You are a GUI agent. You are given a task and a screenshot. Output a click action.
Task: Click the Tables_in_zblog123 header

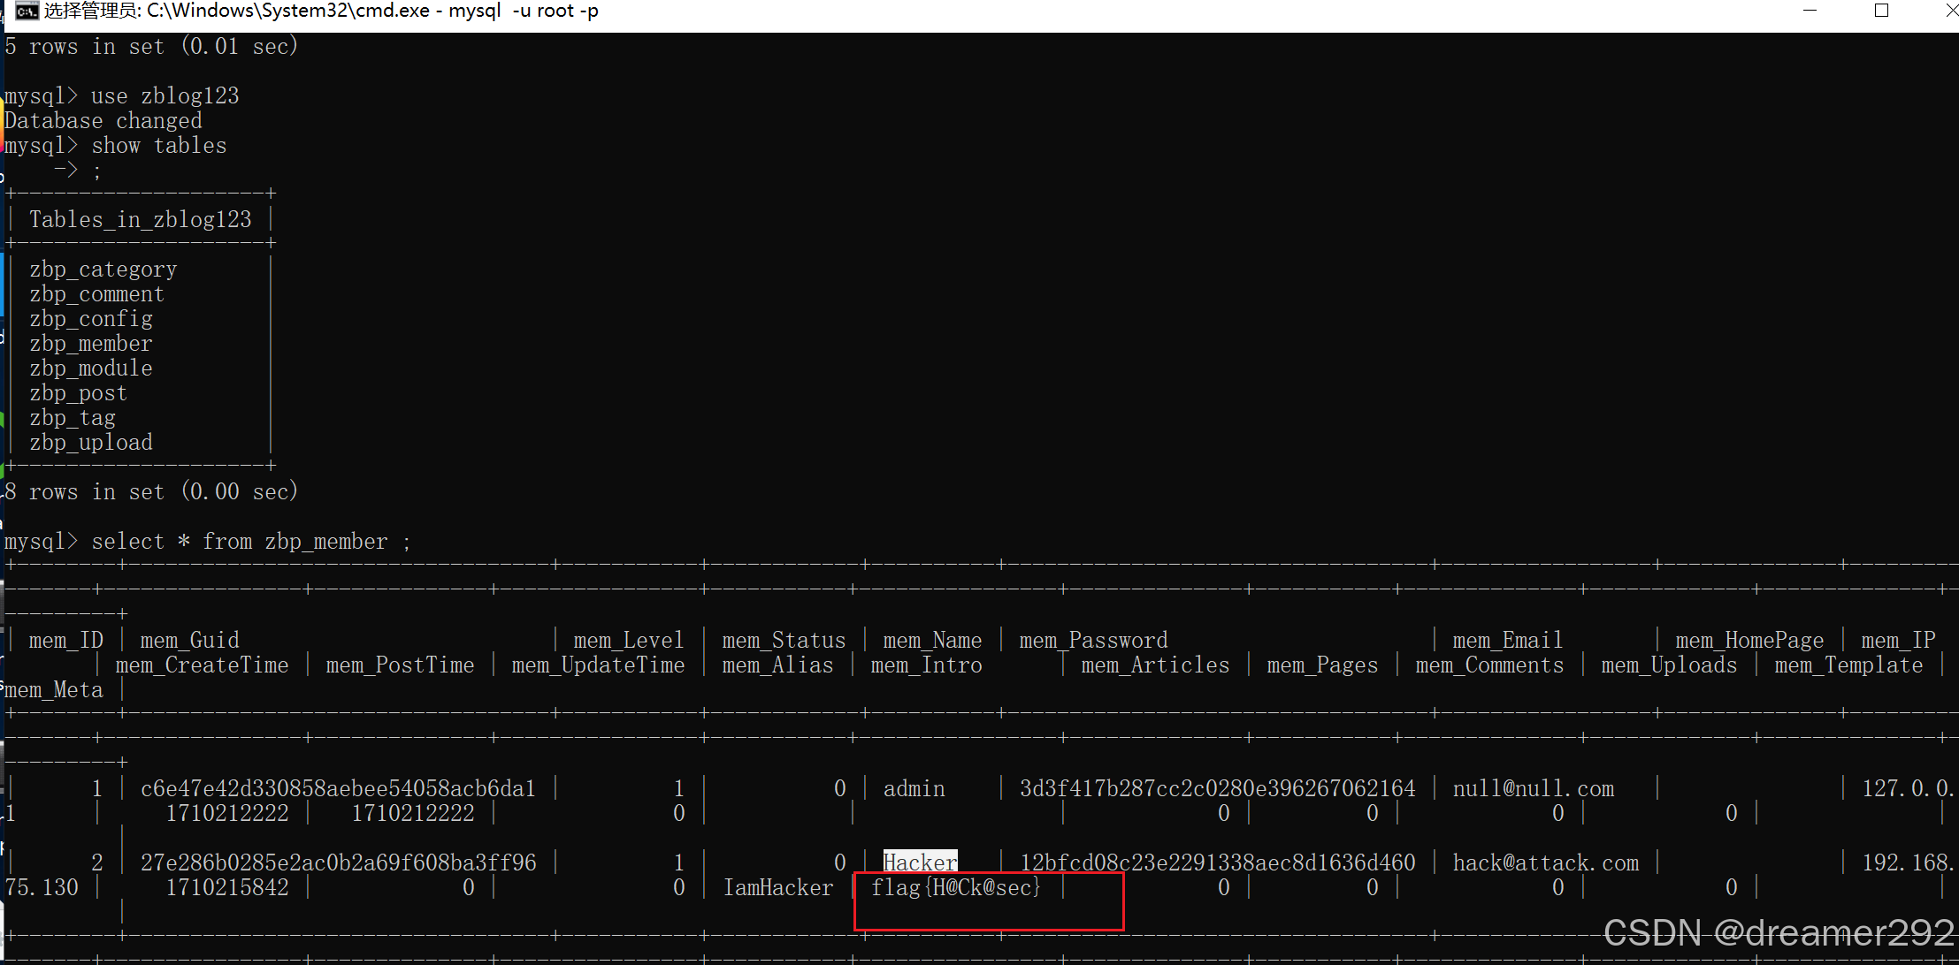tap(140, 219)
